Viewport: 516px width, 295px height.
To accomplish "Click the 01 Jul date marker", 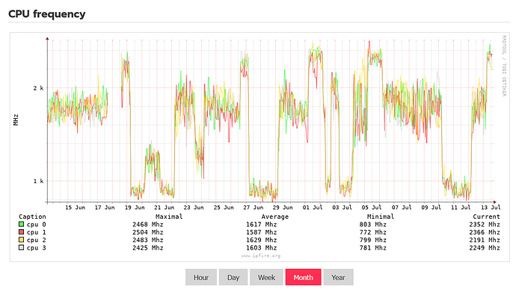I will click(313, 208).
